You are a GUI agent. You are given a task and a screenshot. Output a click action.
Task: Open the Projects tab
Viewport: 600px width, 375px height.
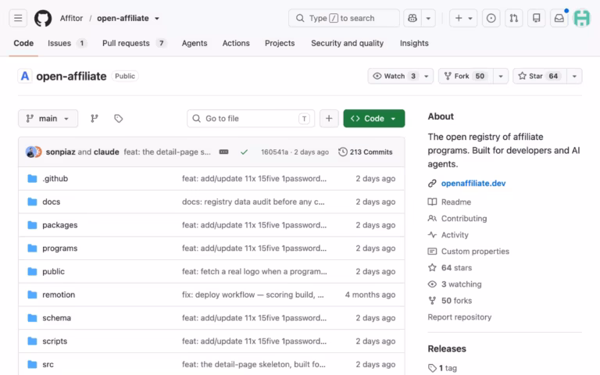280,43
